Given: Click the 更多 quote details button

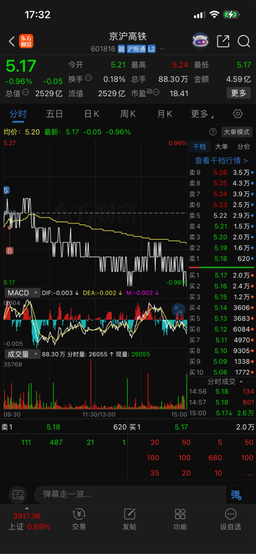Looking at the screenshot, I should coord(239,93).
